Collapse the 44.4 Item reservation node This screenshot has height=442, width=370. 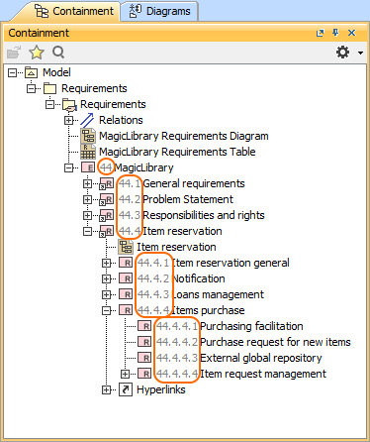(x=87, y=231)
